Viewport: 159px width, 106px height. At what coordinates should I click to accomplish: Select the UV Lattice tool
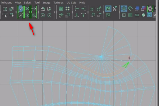pos(5,9)
